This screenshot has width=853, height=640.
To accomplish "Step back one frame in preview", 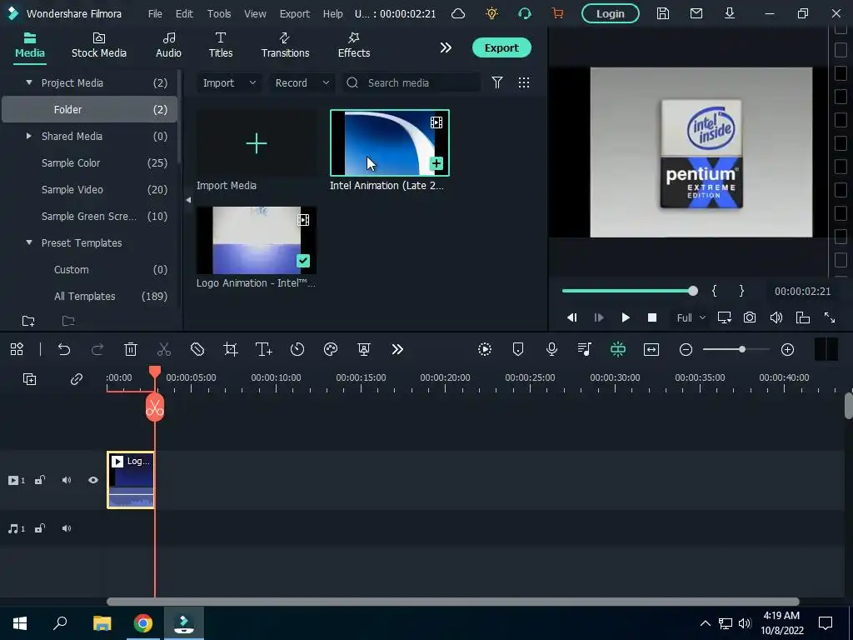I will click(571, 317).
